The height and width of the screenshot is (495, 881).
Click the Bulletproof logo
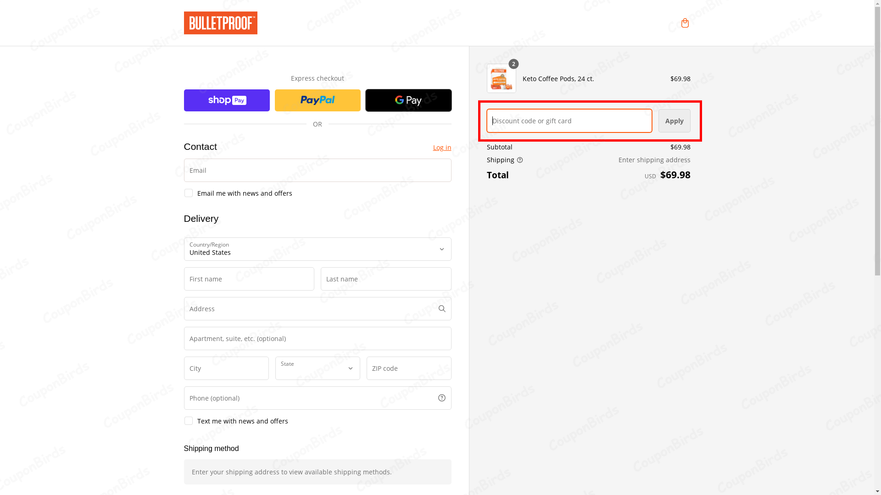coord(221,23)
